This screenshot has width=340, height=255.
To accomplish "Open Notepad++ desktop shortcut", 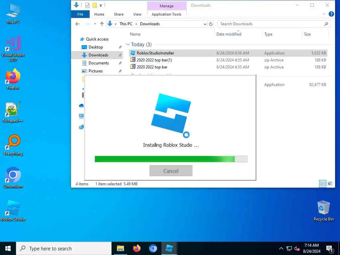I will pos(13,112).
